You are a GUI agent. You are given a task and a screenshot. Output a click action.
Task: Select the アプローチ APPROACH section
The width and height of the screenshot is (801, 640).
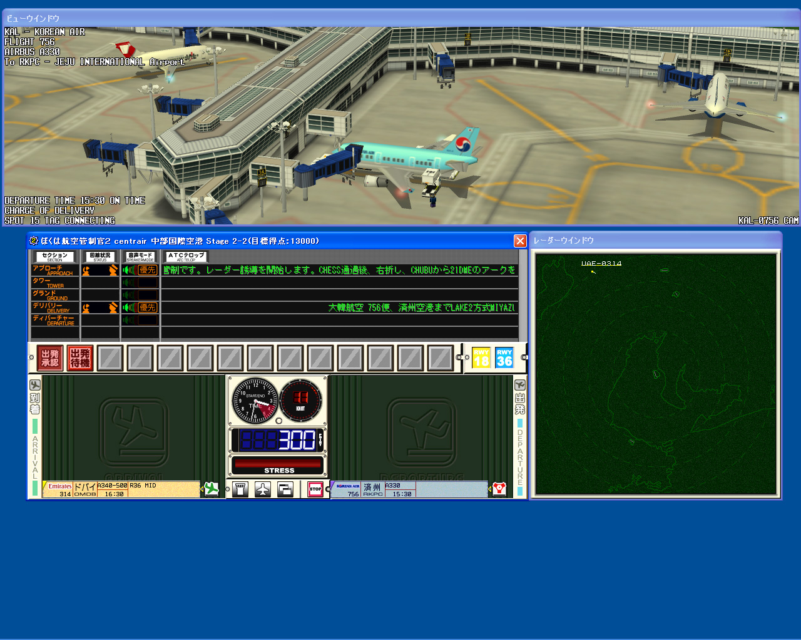coord(55,270)
